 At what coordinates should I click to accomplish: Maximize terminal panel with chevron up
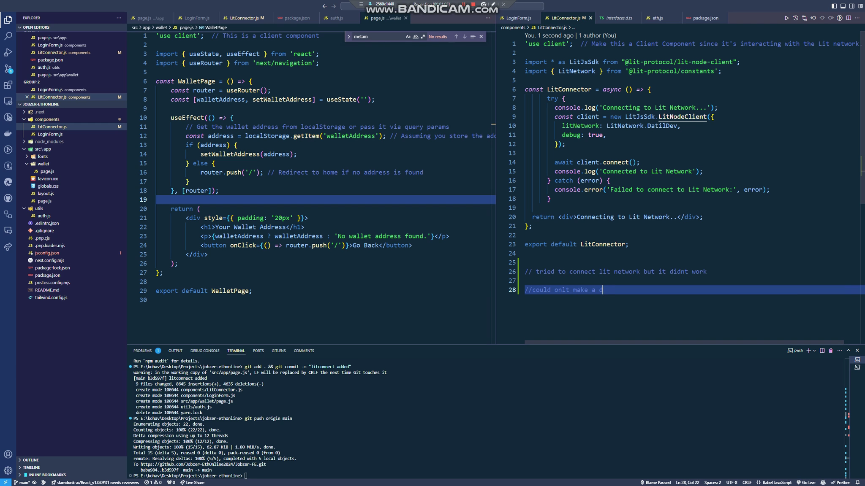848,351
